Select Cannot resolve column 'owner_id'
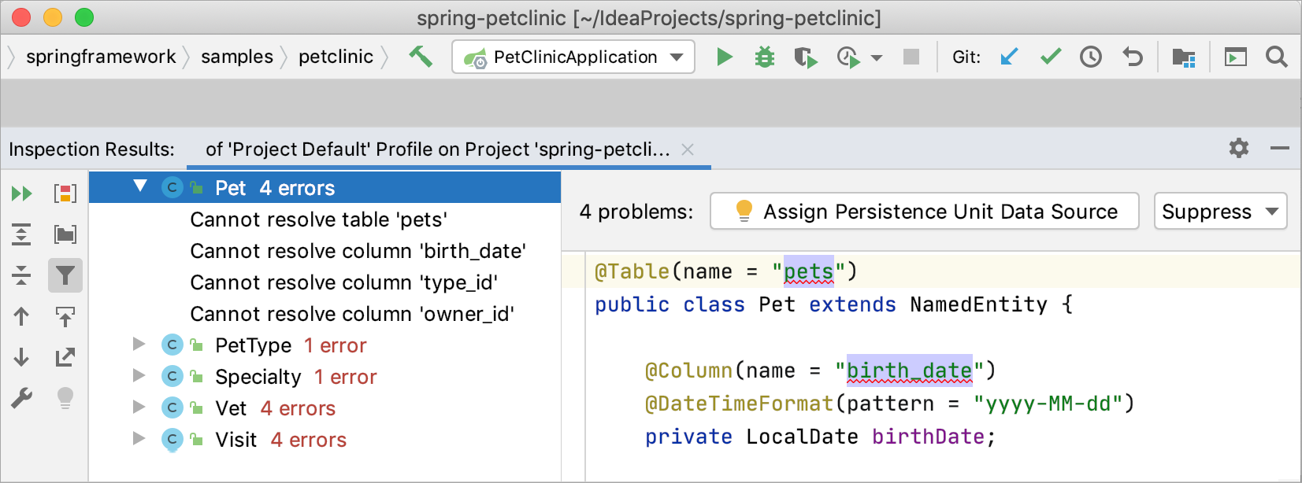 pyautogui.click(x=352, y=314)
